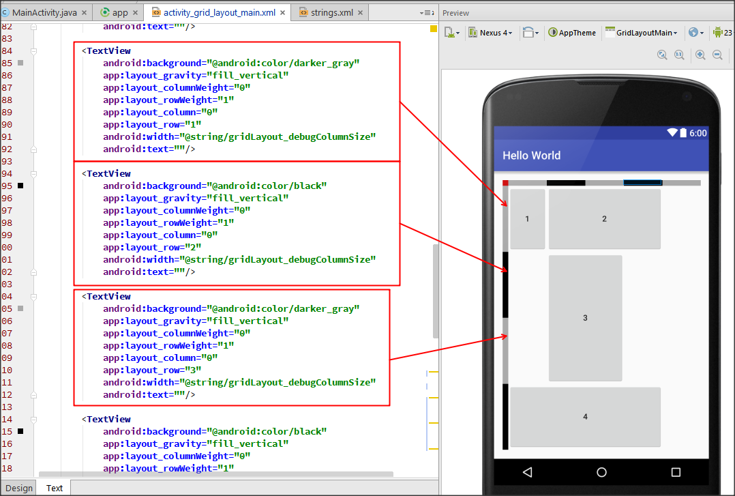The image size is (735, 496).
Task: Click the Preview panel title
Action: tap(455, 13)
